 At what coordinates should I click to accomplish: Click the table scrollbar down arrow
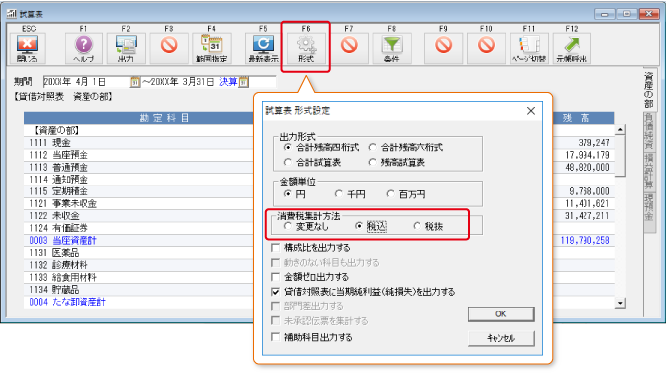[x=620, y=303]
